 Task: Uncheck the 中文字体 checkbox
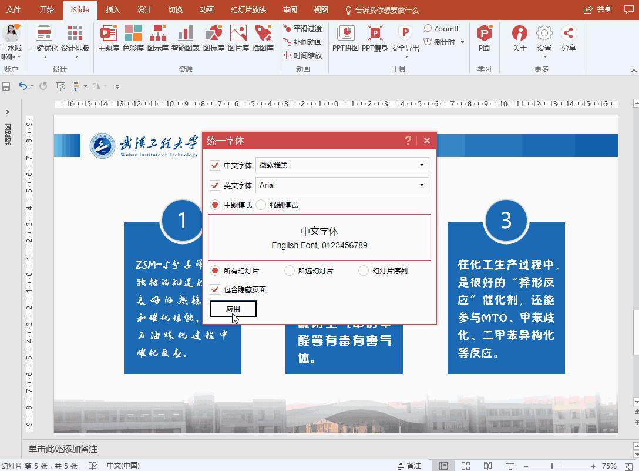216,165
